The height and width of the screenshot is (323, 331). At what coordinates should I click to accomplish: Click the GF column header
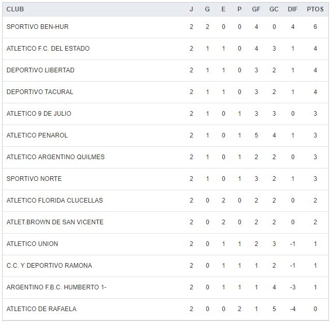[x=256, y=9]
